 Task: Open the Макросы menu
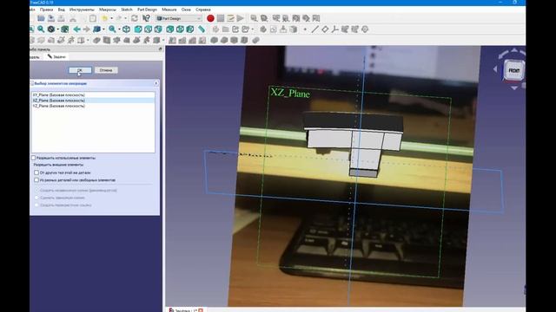[108, 10]
